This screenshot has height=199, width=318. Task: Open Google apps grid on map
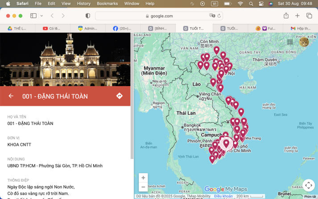pos(290,42)
